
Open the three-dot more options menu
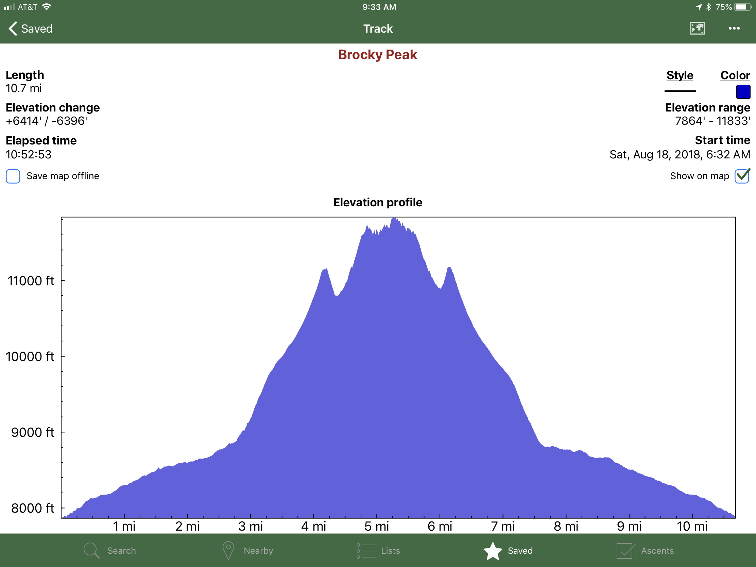pyautogui.click(x=734, y=28)
